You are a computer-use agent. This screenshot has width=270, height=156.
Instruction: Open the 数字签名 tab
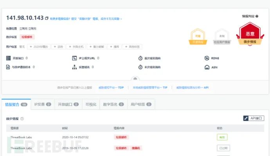point(113,105)
